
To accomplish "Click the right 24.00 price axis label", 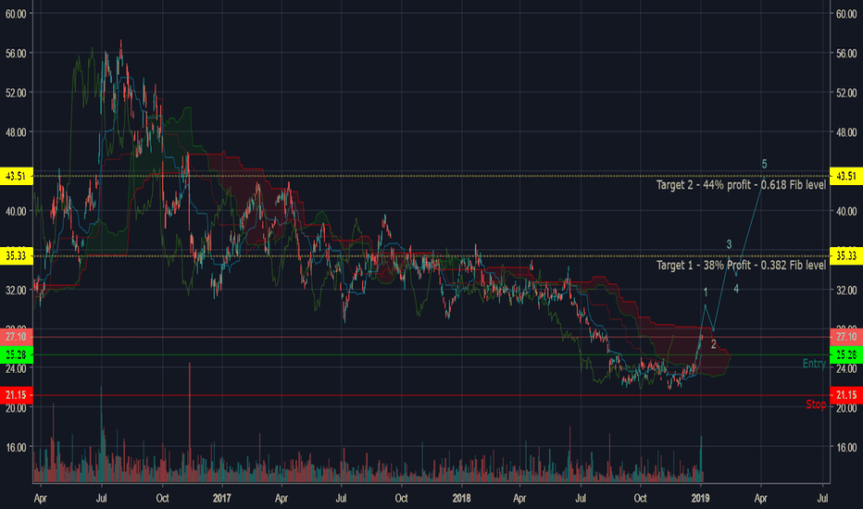I will [x=846, y=368].
